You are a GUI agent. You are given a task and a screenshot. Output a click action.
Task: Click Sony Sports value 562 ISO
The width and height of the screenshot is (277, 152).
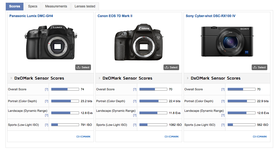[262, 125]
